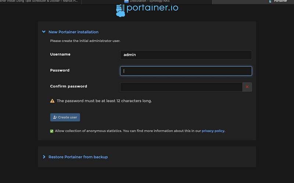The image size is (294, 183).
Task: Uncheck anonymous statistics collection checkbox
Action: point(52,131)
